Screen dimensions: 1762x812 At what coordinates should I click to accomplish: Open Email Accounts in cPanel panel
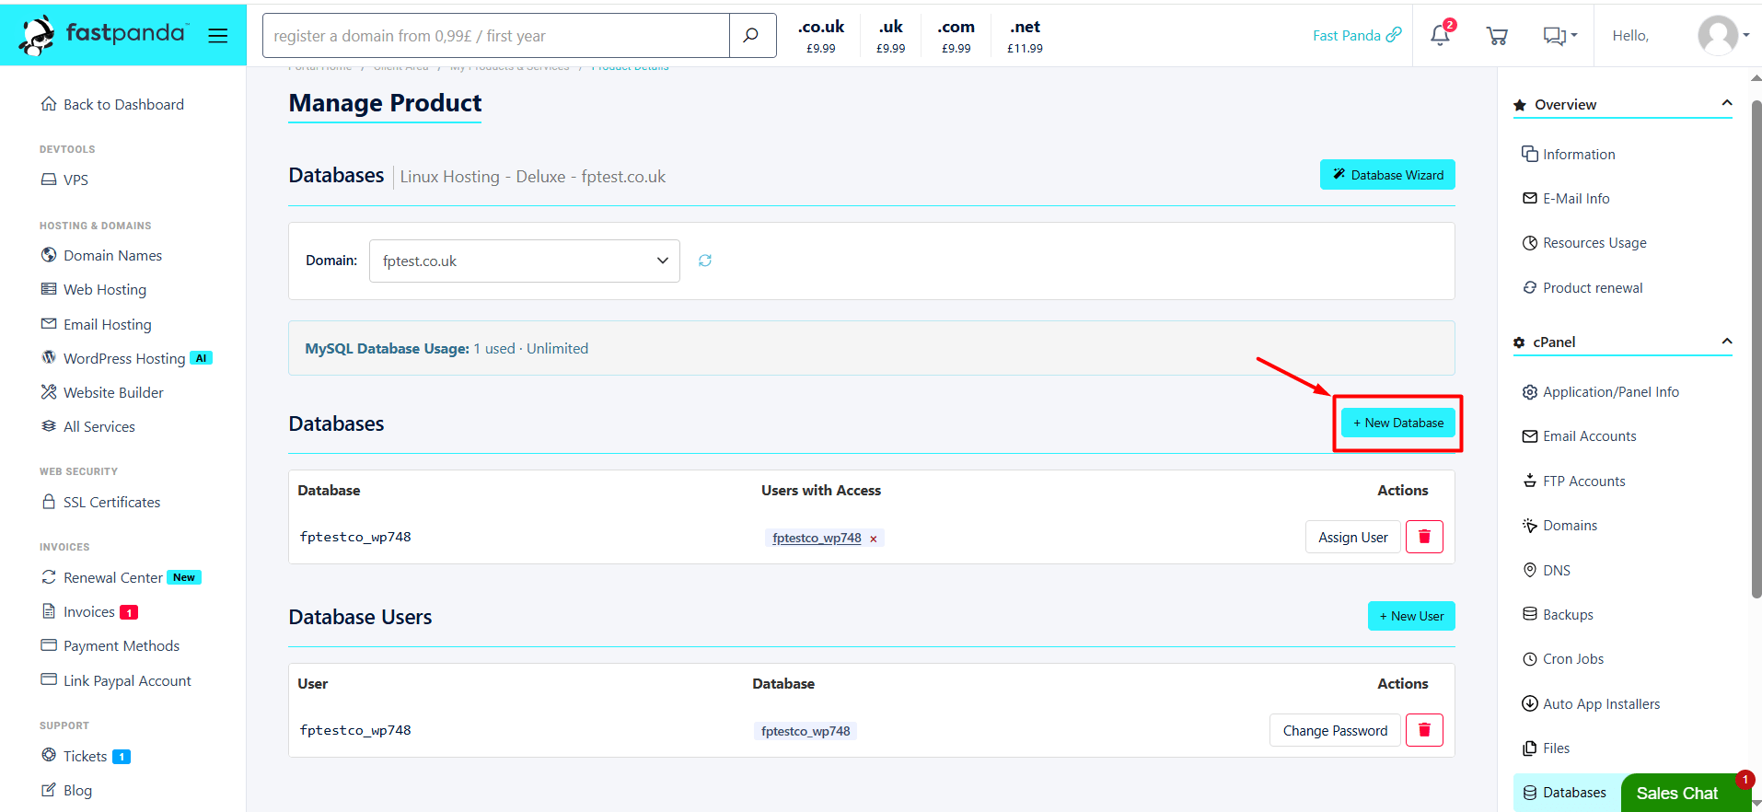click(x=1580, y=436)
